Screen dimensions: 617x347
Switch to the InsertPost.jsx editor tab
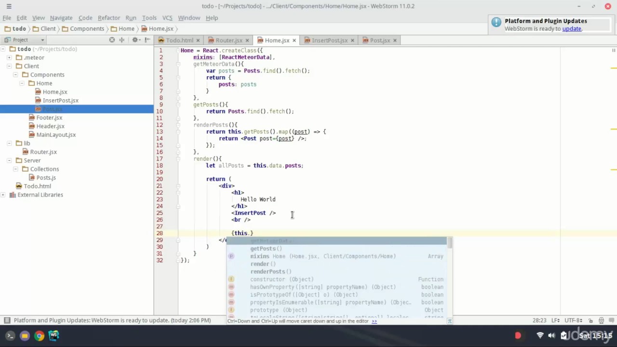click(x=330, y=40)
